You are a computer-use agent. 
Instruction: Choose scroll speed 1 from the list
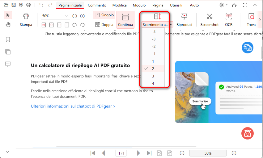153,61
